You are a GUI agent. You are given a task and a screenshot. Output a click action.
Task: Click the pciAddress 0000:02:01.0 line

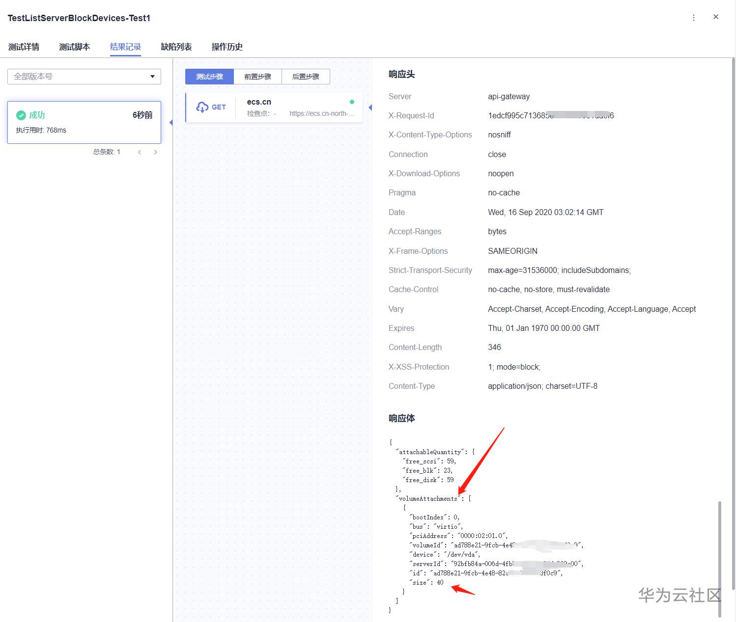point(458,536)
